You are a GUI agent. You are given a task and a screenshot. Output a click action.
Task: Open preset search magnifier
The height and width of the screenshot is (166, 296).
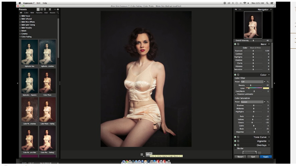(58, 13)
